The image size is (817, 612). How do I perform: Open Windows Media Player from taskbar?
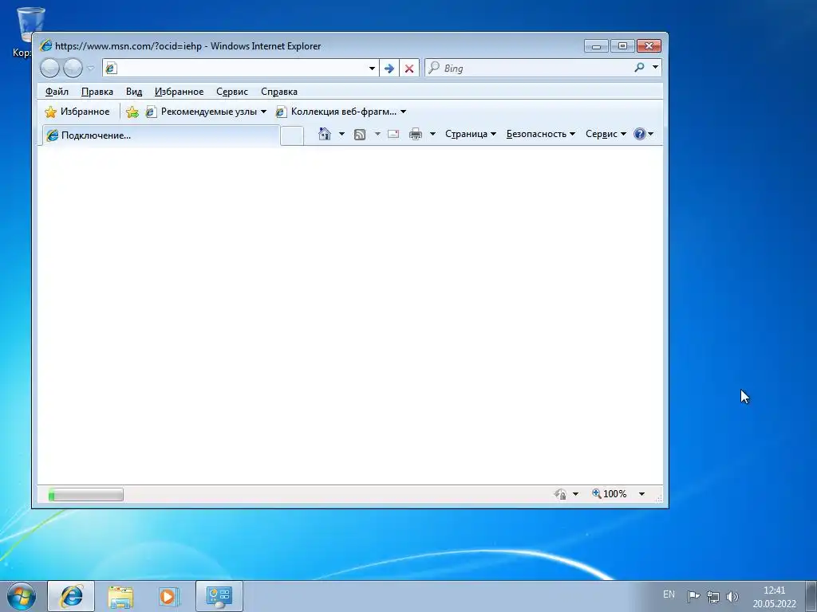pos(168,596)
